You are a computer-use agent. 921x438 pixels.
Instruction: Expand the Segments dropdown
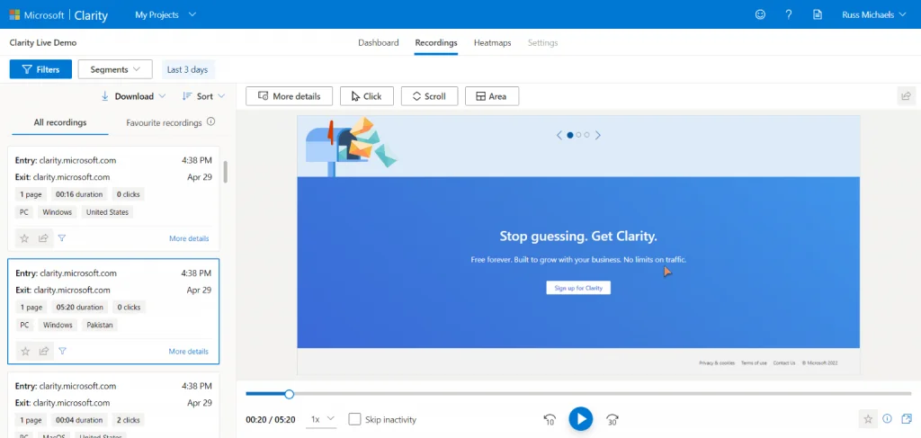pos(115,69)
